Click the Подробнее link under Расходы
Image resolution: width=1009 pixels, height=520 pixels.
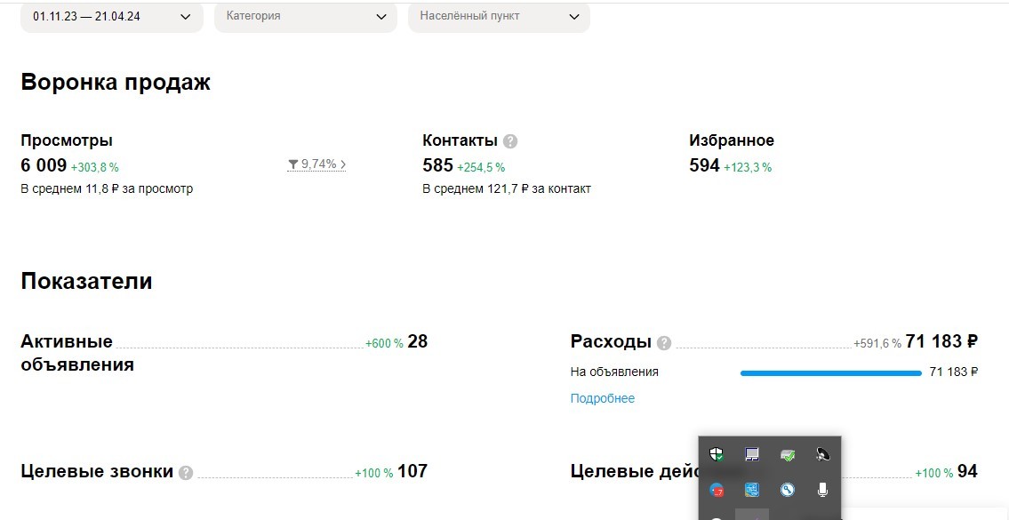(x=603, y=398)
